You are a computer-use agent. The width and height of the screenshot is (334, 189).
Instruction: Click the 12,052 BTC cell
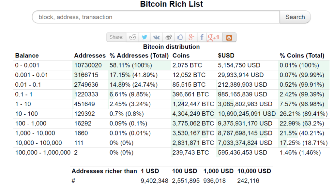[189, 75]
